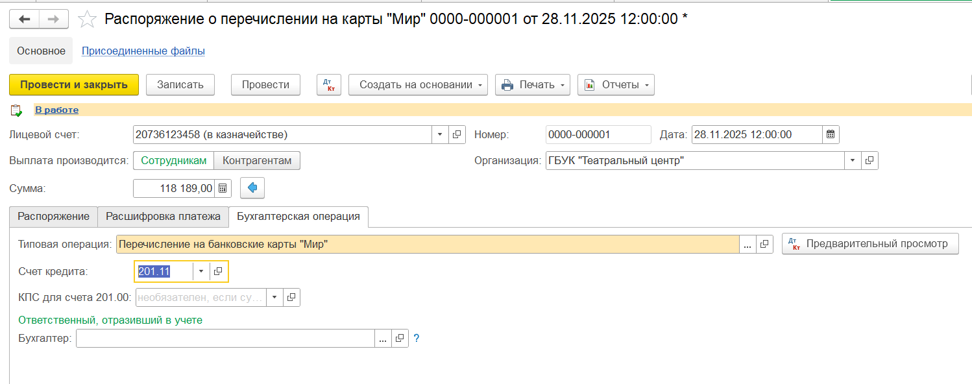Click the В работе status link
The width and height of the screenshot is (972, 384).
(56, 110)
